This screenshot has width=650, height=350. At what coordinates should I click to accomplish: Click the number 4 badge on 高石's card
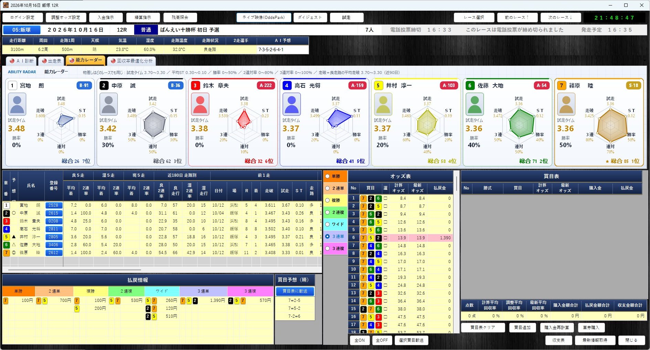(x=287, y=85)
